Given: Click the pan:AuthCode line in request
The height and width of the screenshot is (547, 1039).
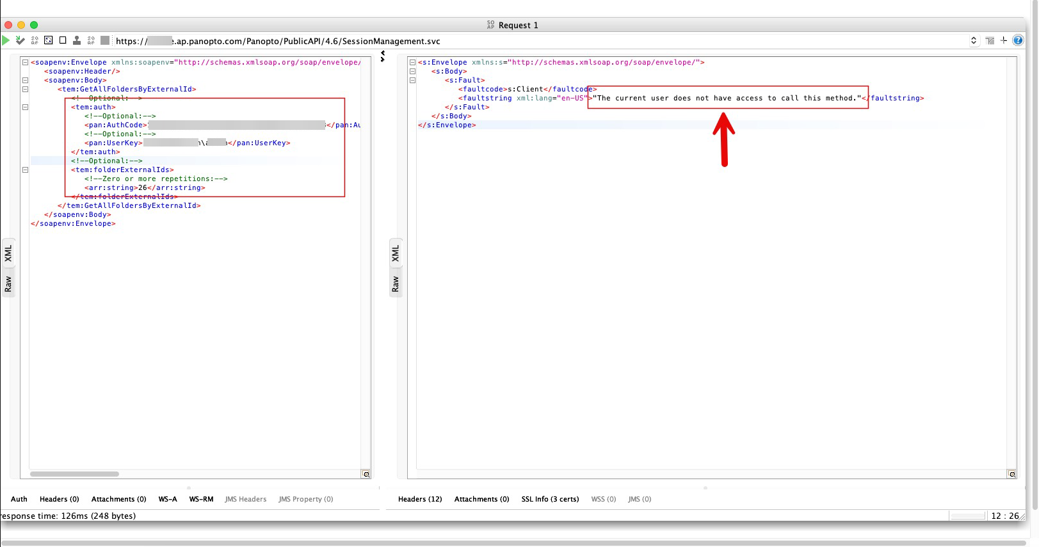Looking at the screenshot, I should point(223,125).
